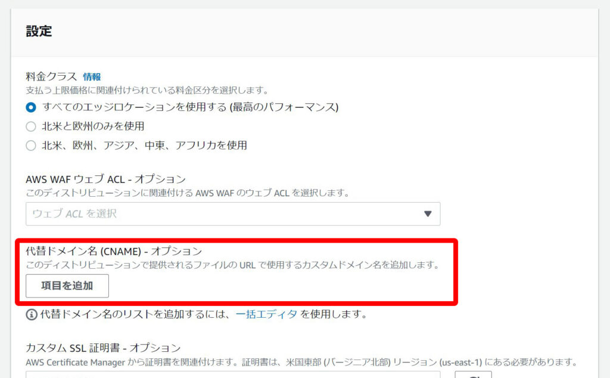
Task: Select すべてのエッジロケーションを使用する radio button
Action: coord(31,107)
